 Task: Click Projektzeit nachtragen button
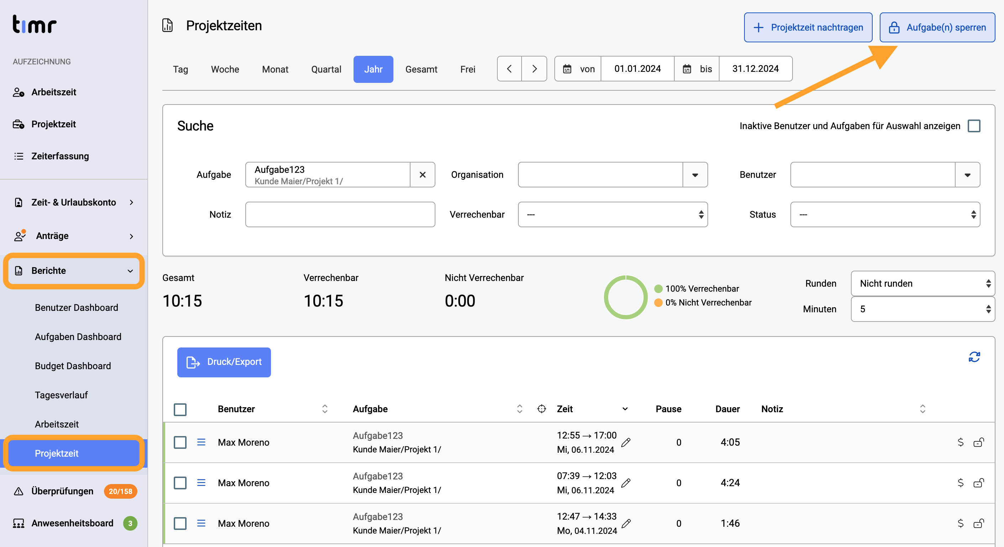tap(808, 27)
